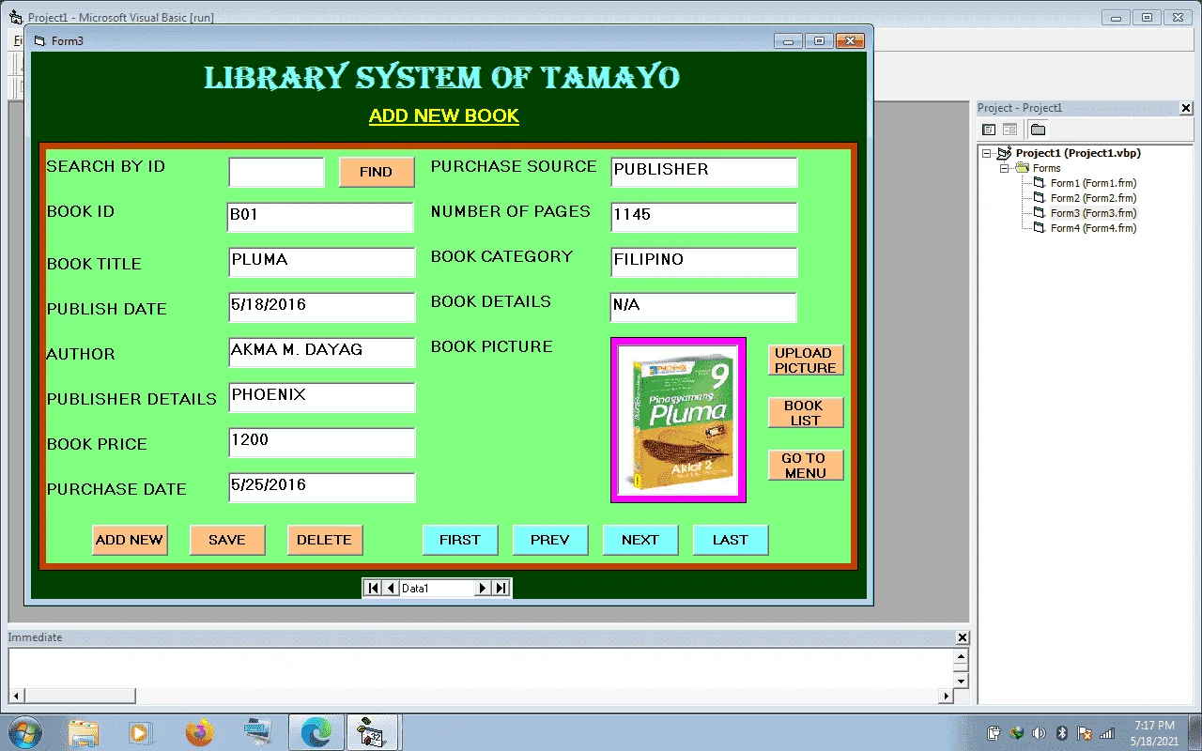Jump to LAST record button
Image resolution: width=1202 pixels, height=751 pixels.
pyautogui.click(x=731, y=540)
